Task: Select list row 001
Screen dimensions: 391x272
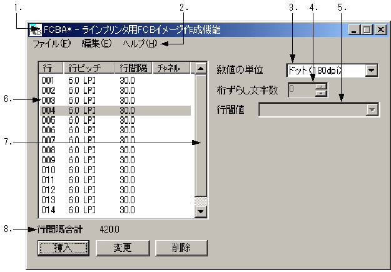Action: click(116, 81)
